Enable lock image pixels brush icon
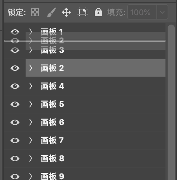The image size is (177, 180). click(x=51, y=12)
